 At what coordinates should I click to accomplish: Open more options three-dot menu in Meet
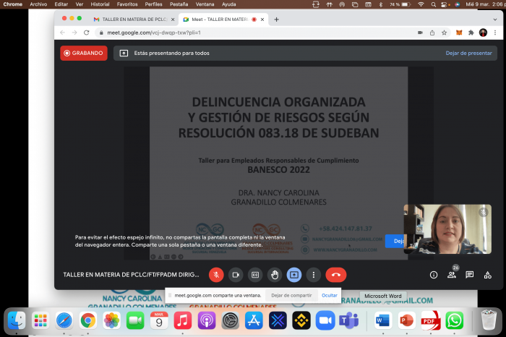313,275
